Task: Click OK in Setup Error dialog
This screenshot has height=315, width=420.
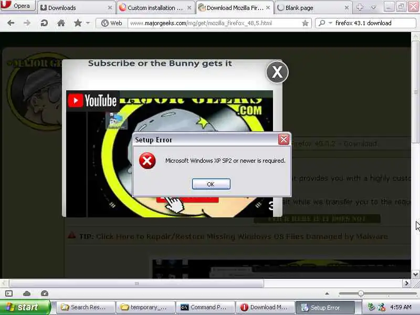Action: (211, 184)
